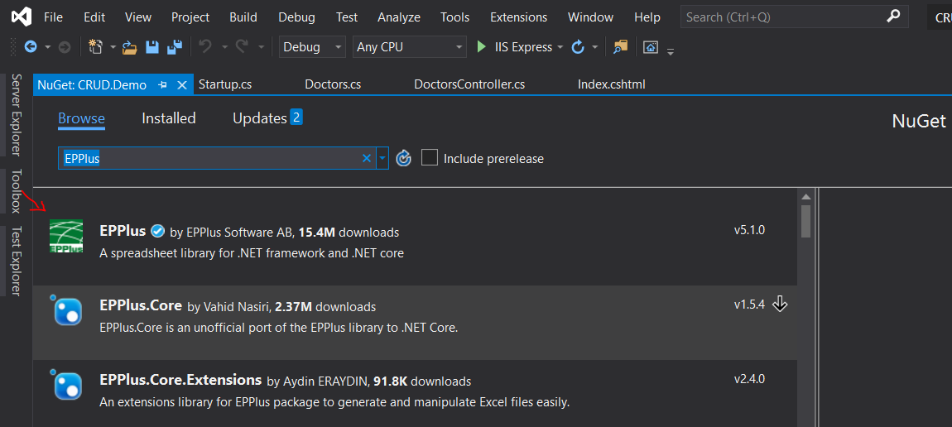Open the View menu
952x427 pixels.
click(137, 17)
